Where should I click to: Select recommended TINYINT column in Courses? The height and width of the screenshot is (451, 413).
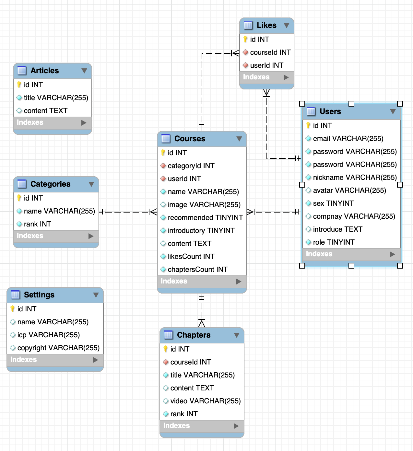[x=205, y=218]
